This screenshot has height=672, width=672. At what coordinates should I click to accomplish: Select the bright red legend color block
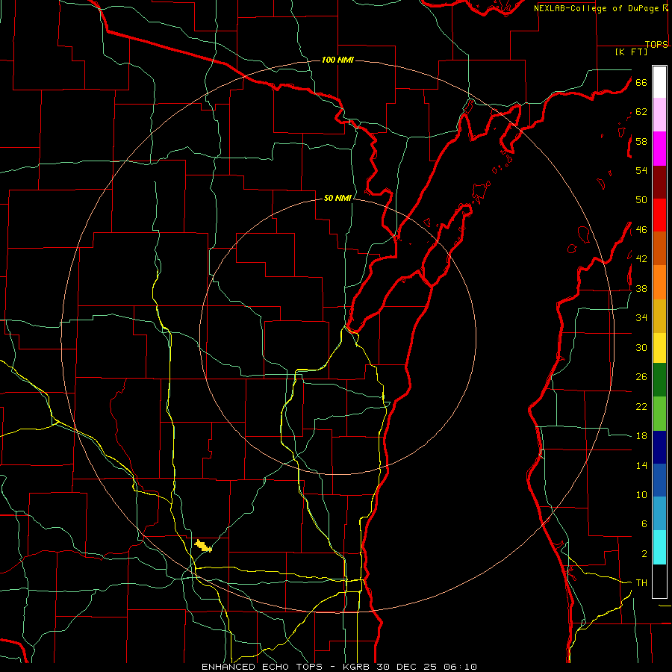[x=659, y=215]
